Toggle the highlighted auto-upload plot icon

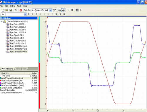tap(63, 10)
